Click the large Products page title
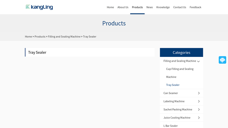Screen dimensions: 228x128 pyautogui.click(x=114, y=23)
